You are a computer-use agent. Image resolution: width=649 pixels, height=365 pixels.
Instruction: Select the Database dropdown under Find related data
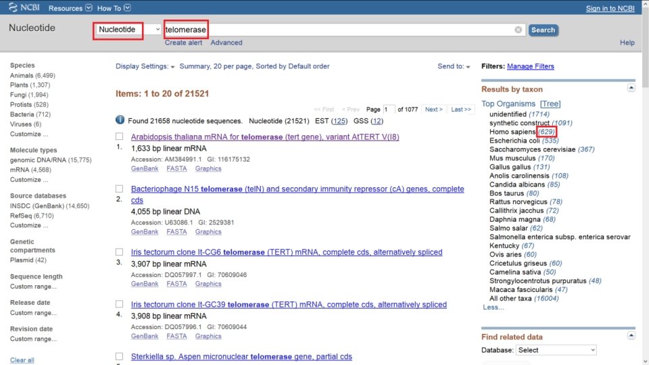[556, 350]
